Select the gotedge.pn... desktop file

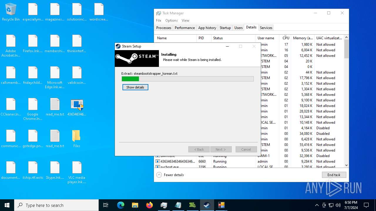[33, 139]
